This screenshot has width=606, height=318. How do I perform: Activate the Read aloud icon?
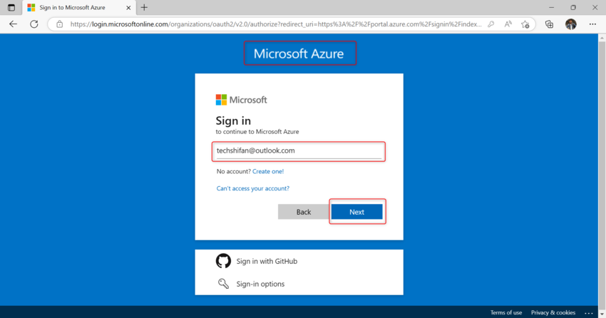[508, 24]
